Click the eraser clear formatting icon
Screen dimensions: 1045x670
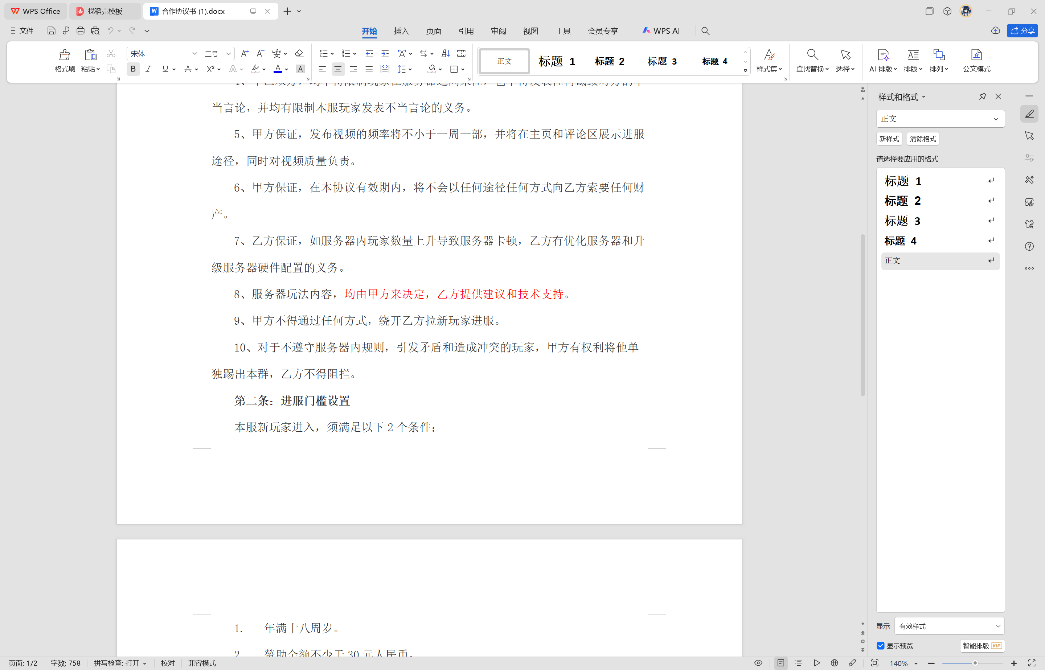pos(299,54)
